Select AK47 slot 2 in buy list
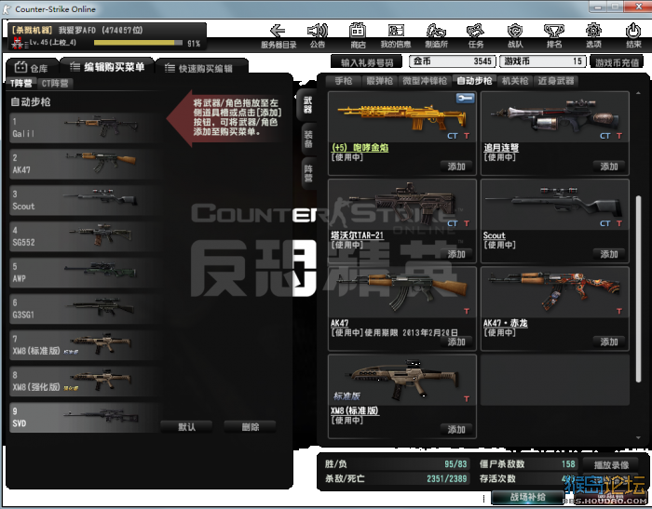The image size is (652, 509). pyautogui.click(x=86, y=164)
